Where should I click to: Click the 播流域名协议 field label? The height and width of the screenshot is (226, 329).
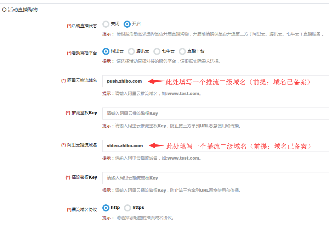click(x=82, y=210)
